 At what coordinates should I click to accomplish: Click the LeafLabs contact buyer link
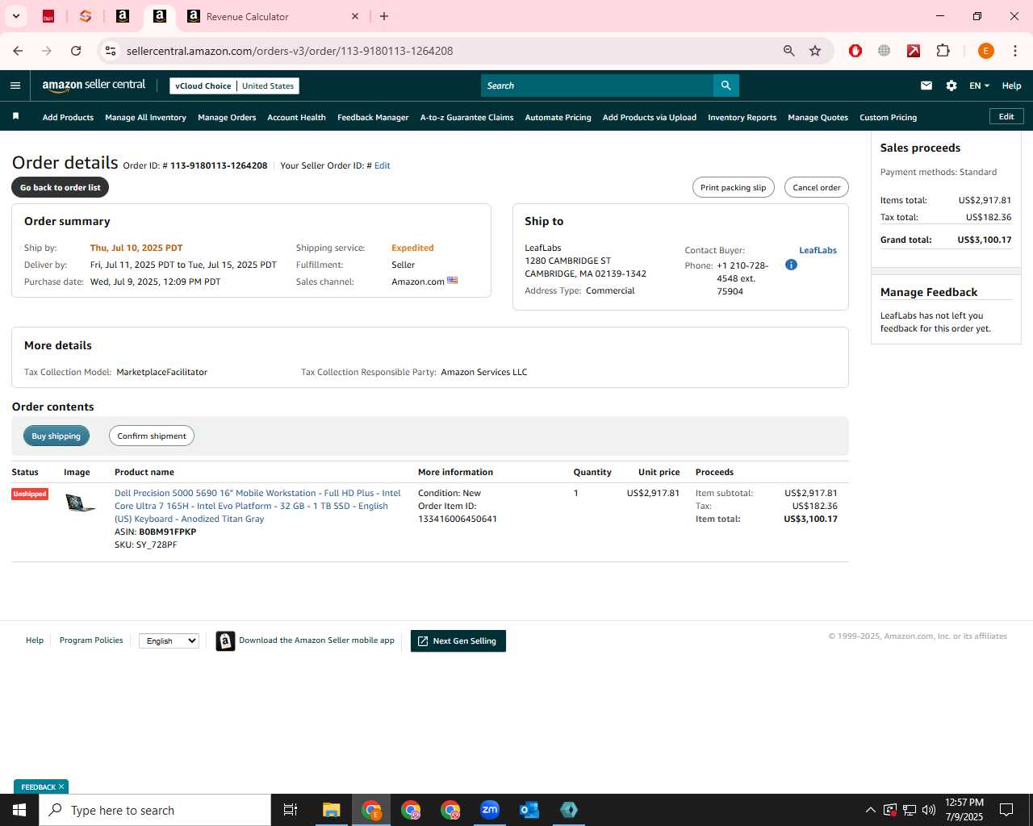(x=818, y=250)
